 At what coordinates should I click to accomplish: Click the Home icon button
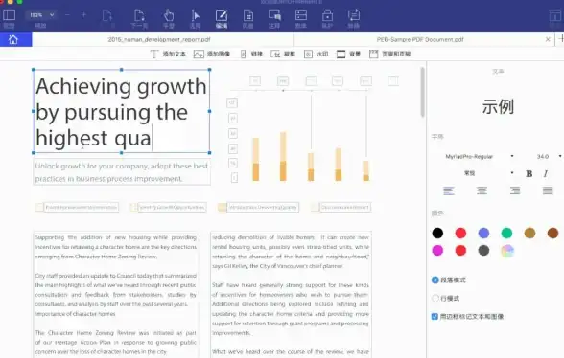13,39
